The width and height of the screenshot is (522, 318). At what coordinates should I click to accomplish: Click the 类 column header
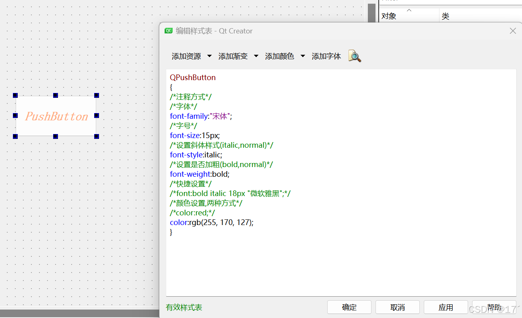coord(481,15)
